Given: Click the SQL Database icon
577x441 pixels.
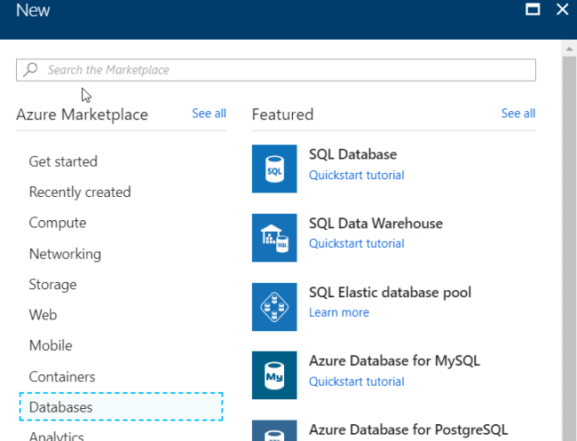Looking at the screenshot, I should pos(274,169).
